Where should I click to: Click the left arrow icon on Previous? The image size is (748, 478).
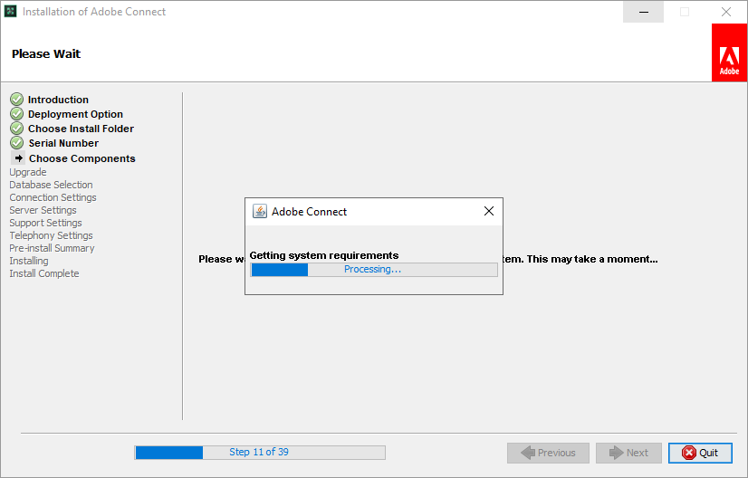tap(528, 453)
